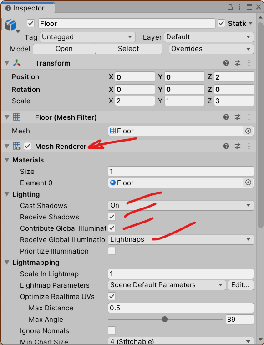Click the Transform axes icon
Screen dimensions: 264x345
pyautogui.click(x=17, y=63)
